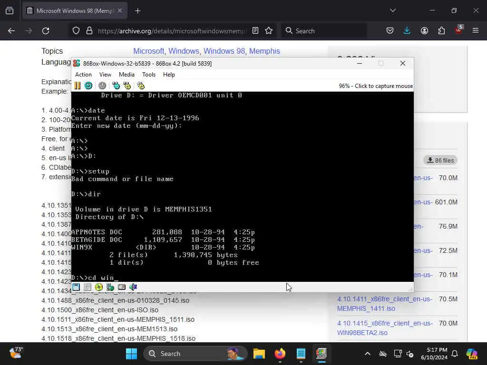This screenshot has width=487, height=365.
Task: Click the hard disk status icon
Action: tap(122, 287)
